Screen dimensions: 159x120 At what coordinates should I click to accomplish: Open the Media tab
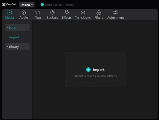click(9, 15)
